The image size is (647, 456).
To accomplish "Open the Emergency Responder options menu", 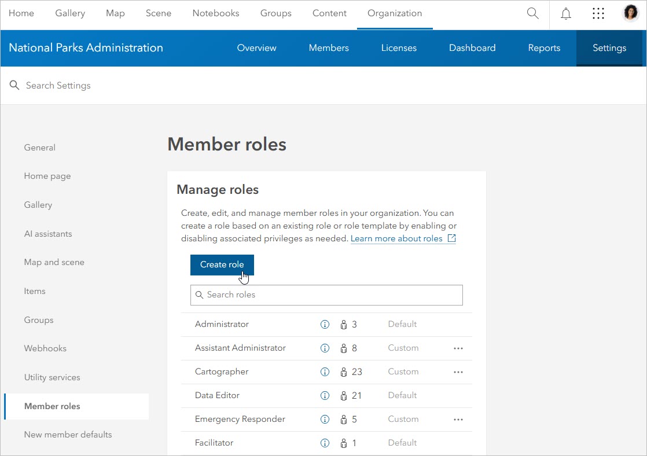I will click(458, 419).
